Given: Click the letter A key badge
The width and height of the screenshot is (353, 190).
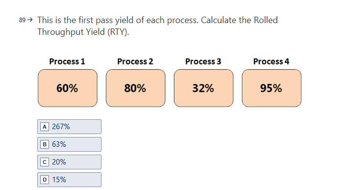Looking at the screenshot, I should pos(45,127).
